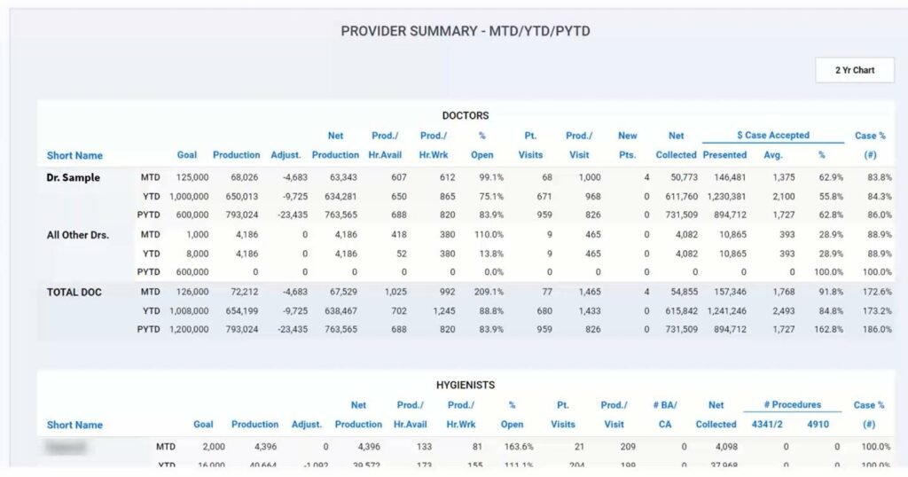908x477 pixels.
Task: Click the hygienist % Open value 163.6%
Action: point(519,447)
